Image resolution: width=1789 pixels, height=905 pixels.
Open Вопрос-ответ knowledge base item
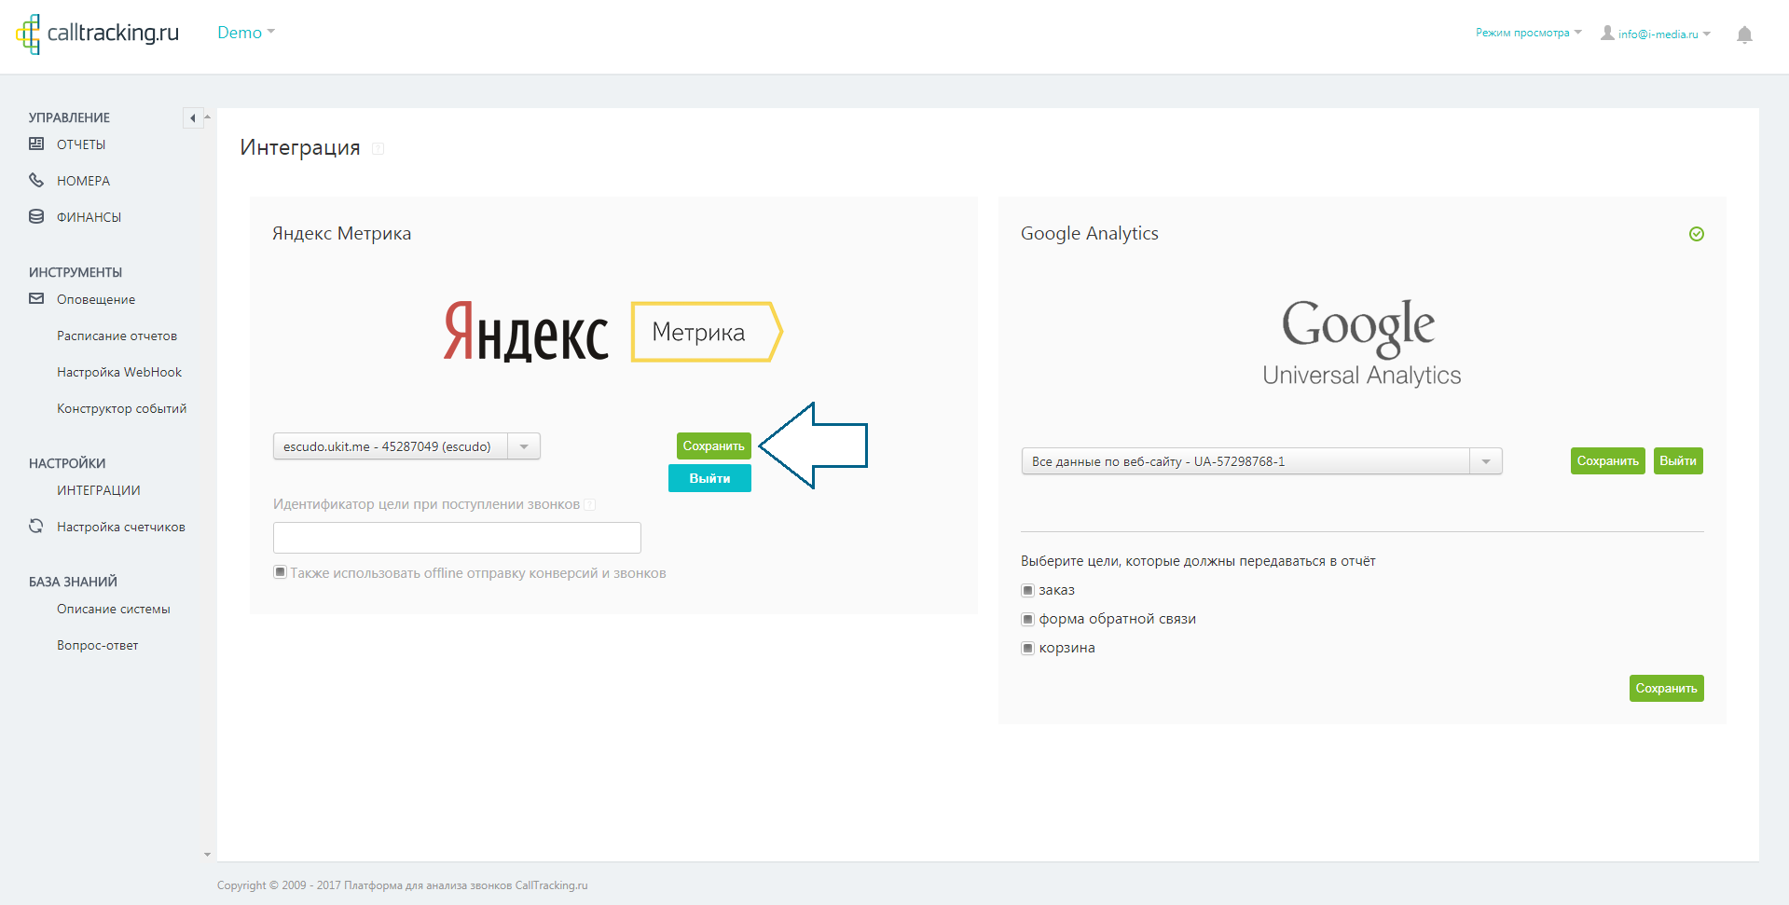coord(98,645)
